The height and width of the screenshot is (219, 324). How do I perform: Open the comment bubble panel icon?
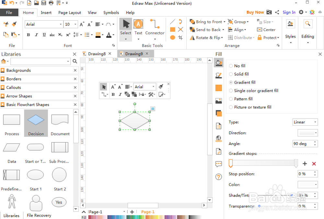(219, 164)
